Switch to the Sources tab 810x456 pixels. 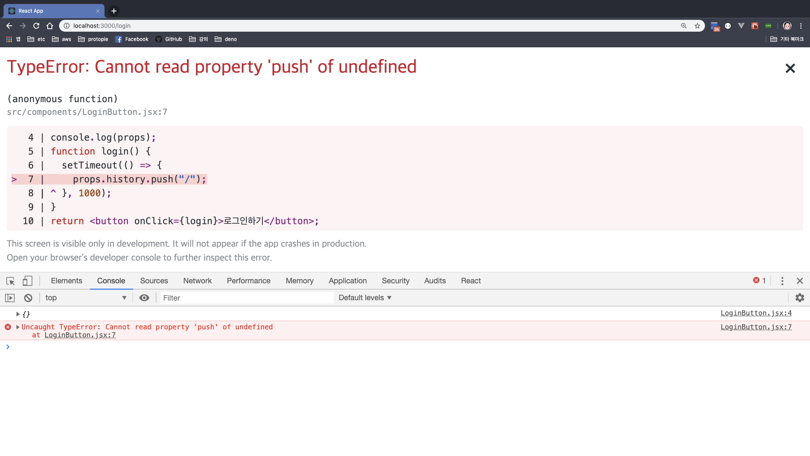click(x=154, y=281)
